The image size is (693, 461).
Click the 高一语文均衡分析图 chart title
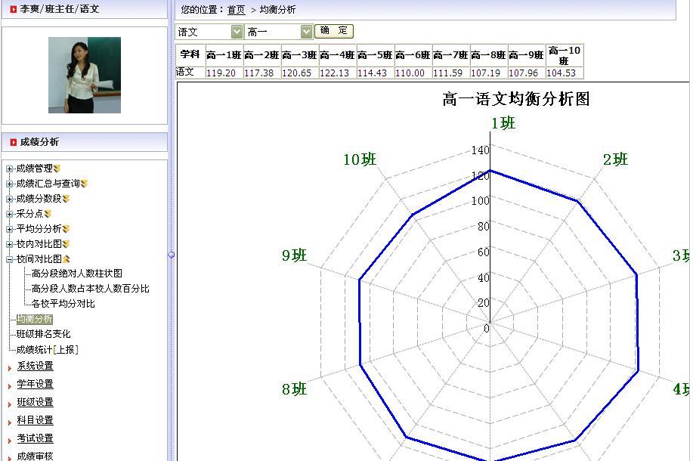click(515, 98)
